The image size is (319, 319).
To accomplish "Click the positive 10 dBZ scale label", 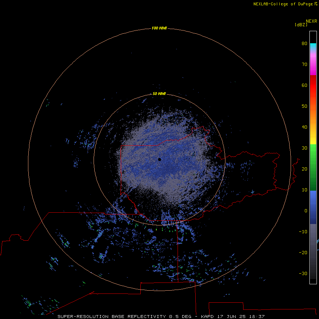I will [304, 190].
